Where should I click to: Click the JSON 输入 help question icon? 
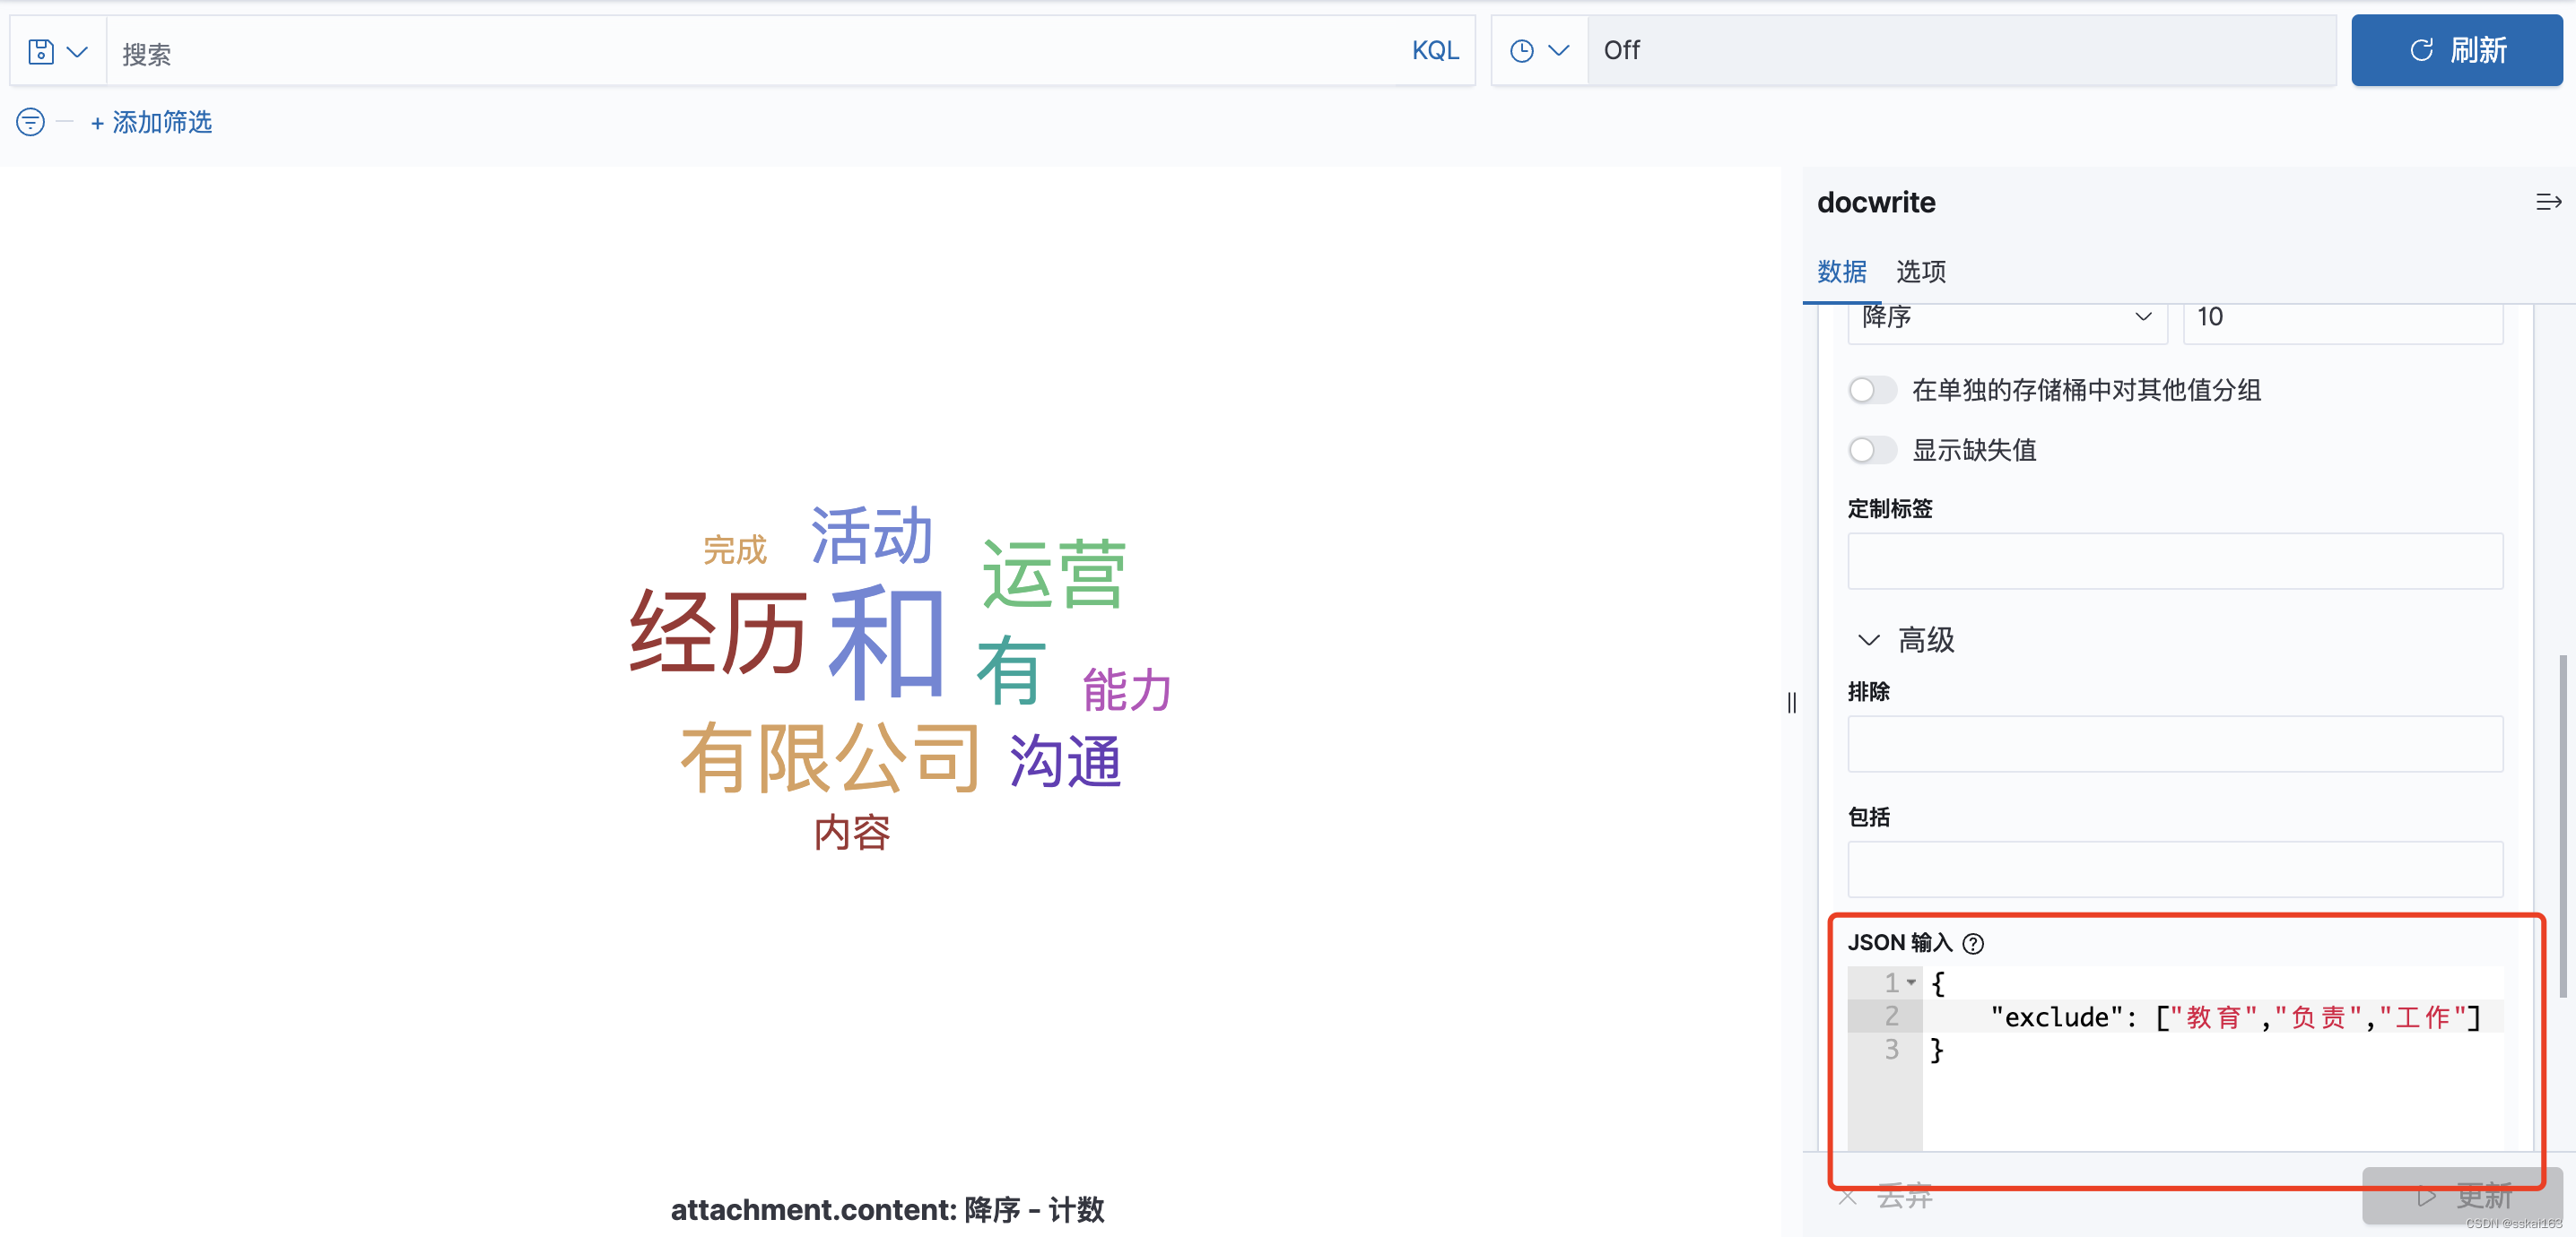(1972, 943)
